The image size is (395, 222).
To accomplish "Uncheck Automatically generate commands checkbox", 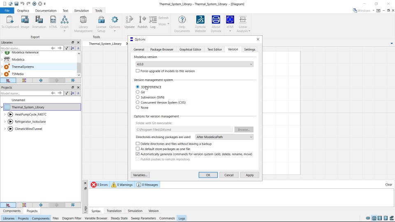I will click(x=137, y=154).
